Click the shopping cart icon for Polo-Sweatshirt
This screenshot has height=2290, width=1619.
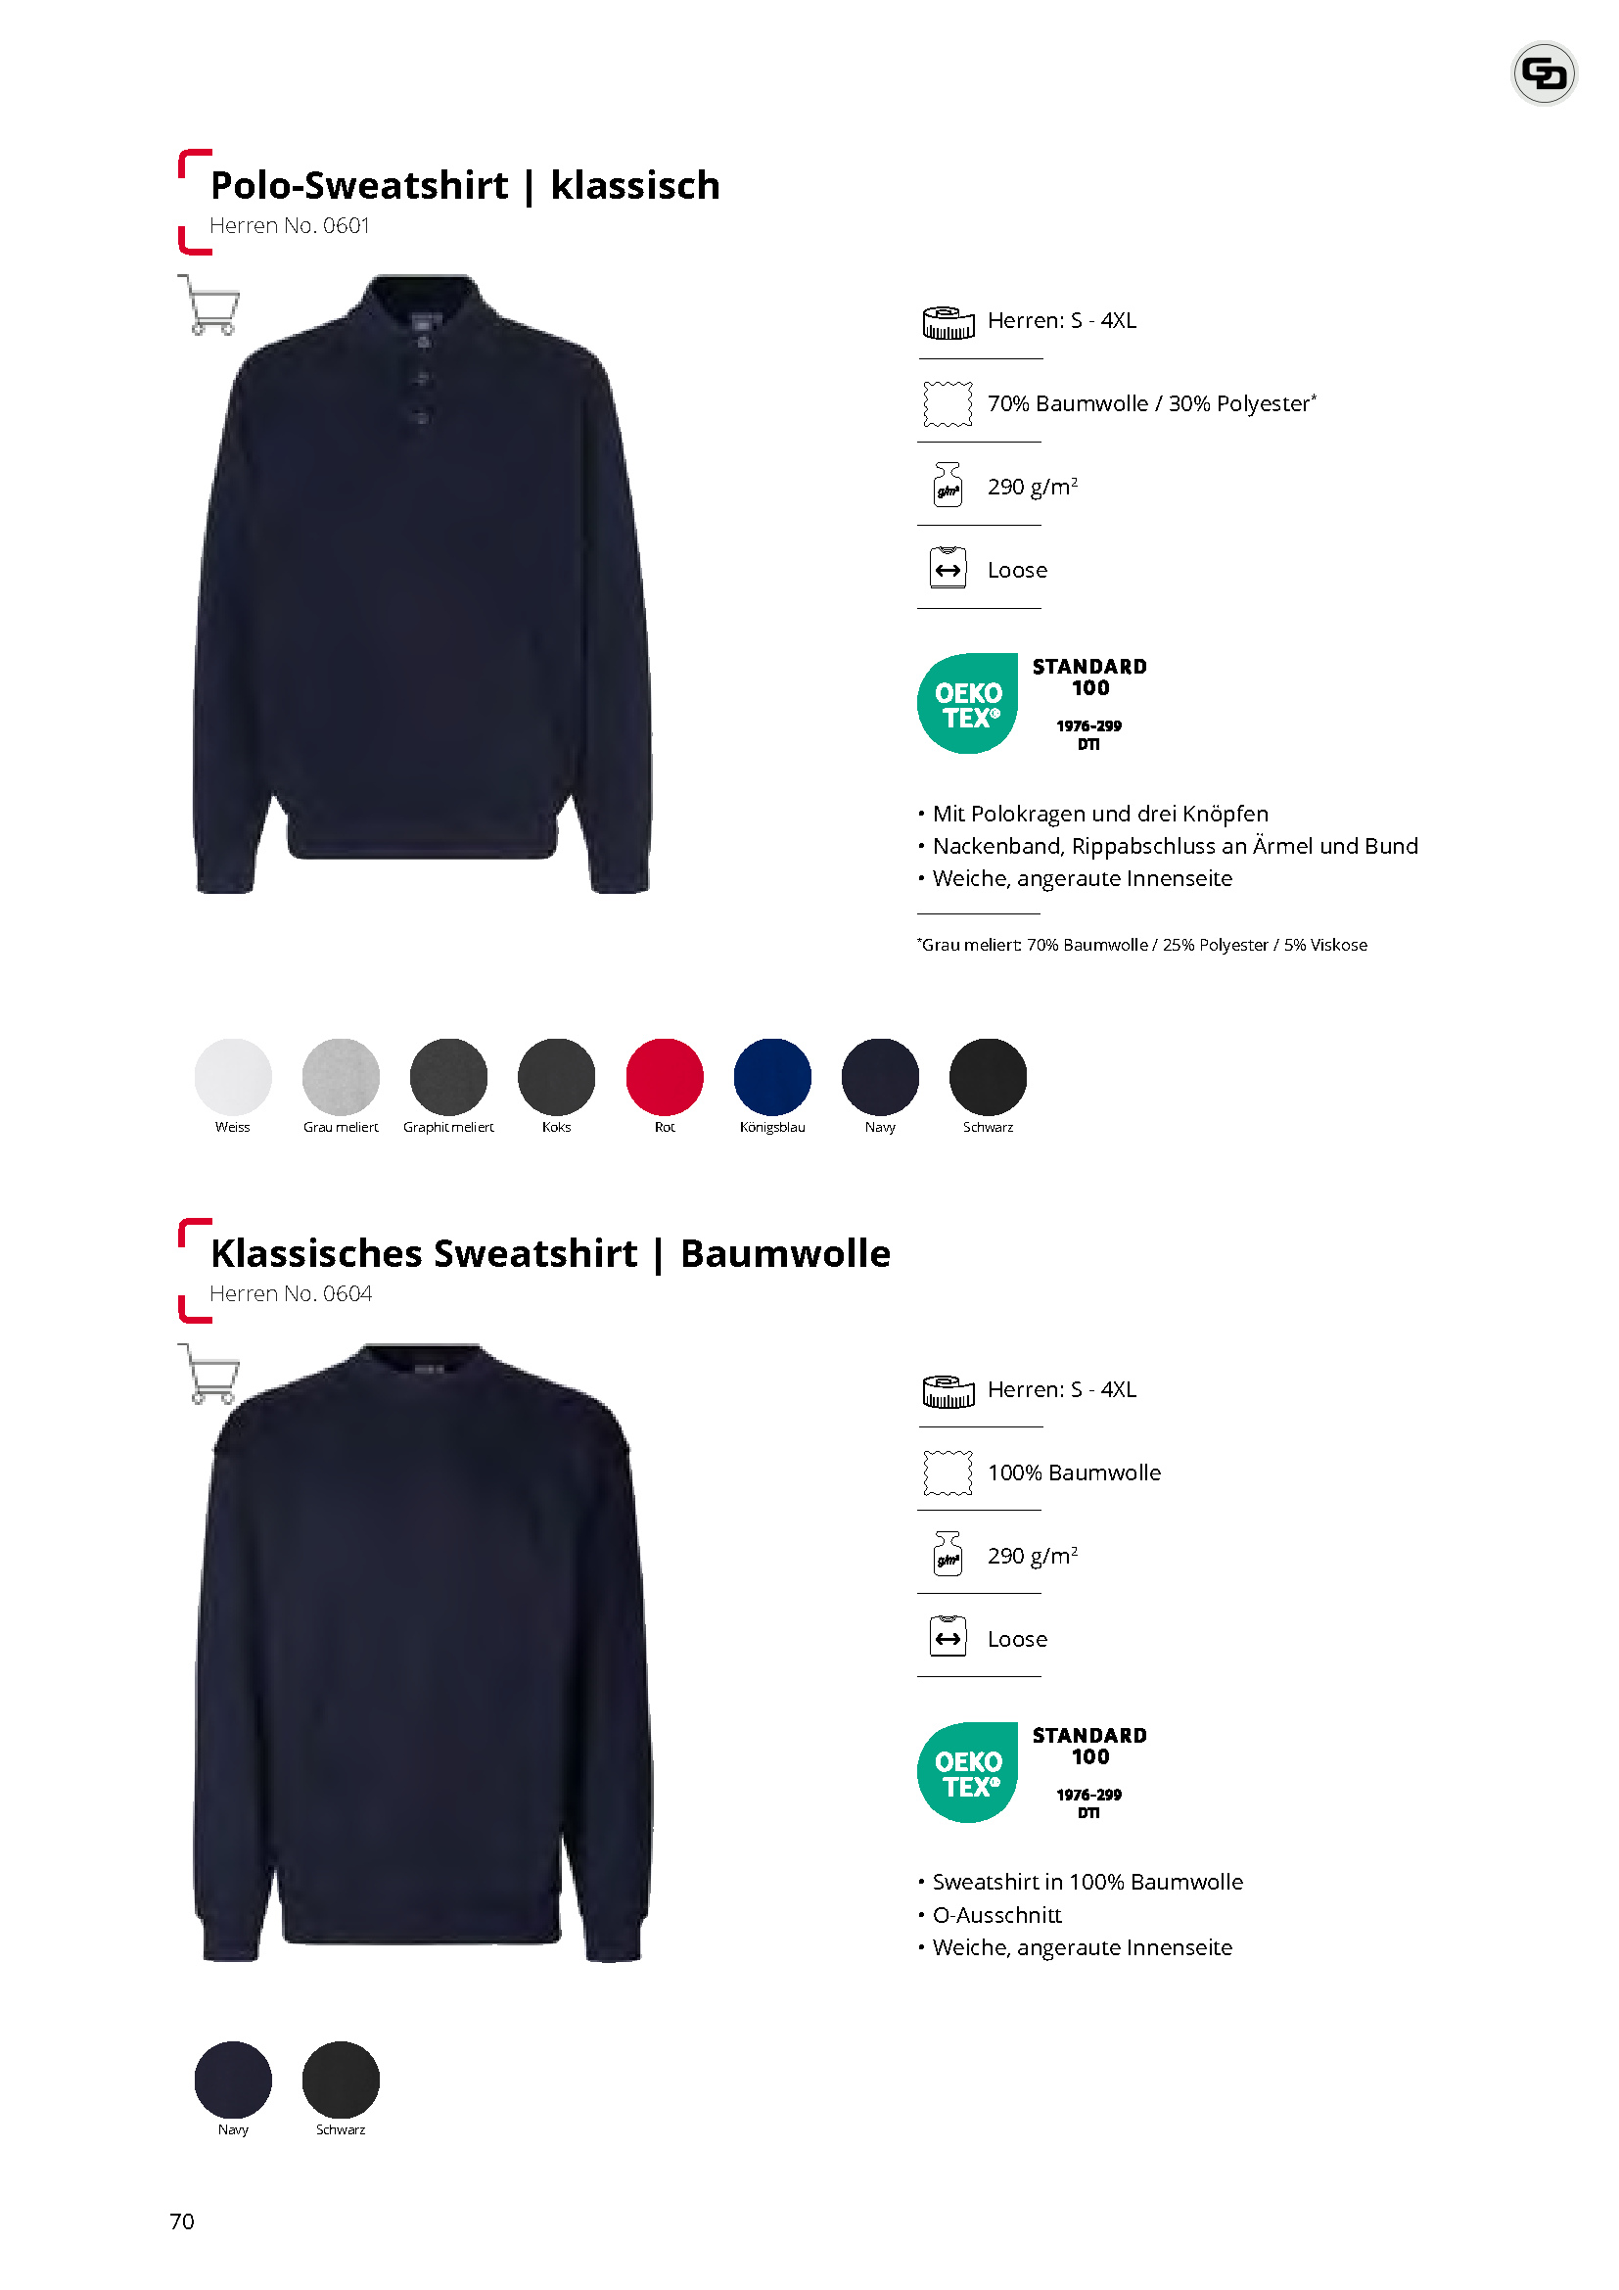(209, 305)
